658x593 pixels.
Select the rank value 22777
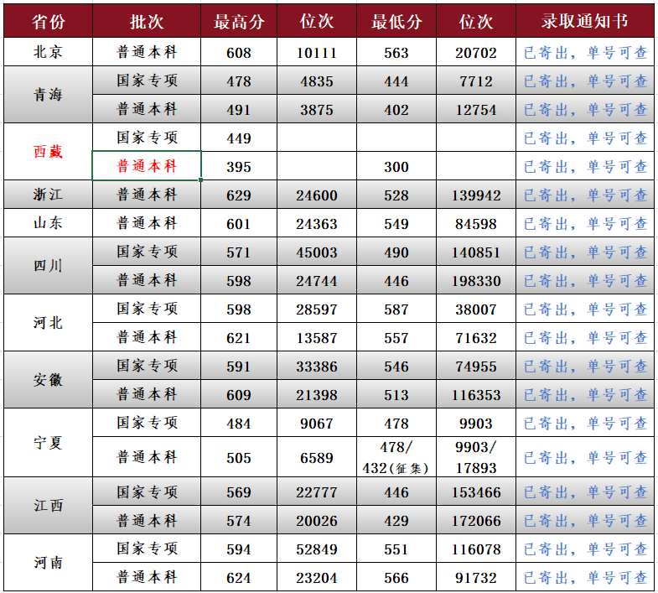(317, 492)
